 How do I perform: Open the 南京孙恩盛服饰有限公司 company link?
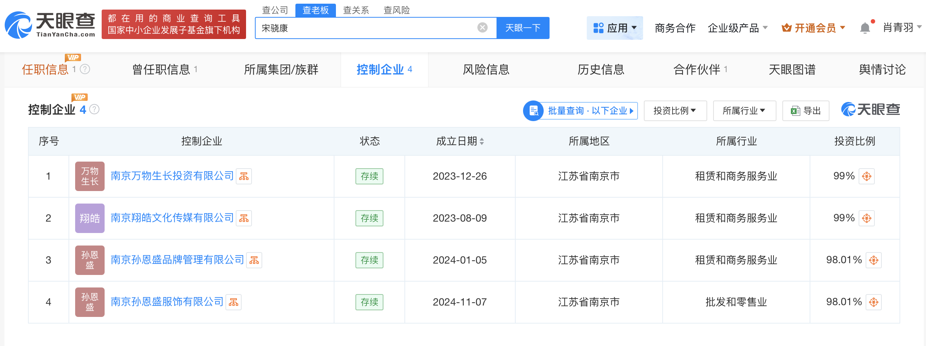pos(167,302)
